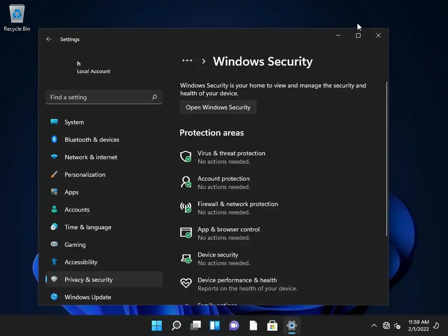
Task: Open Gaming settings
Action: (104, 245)
